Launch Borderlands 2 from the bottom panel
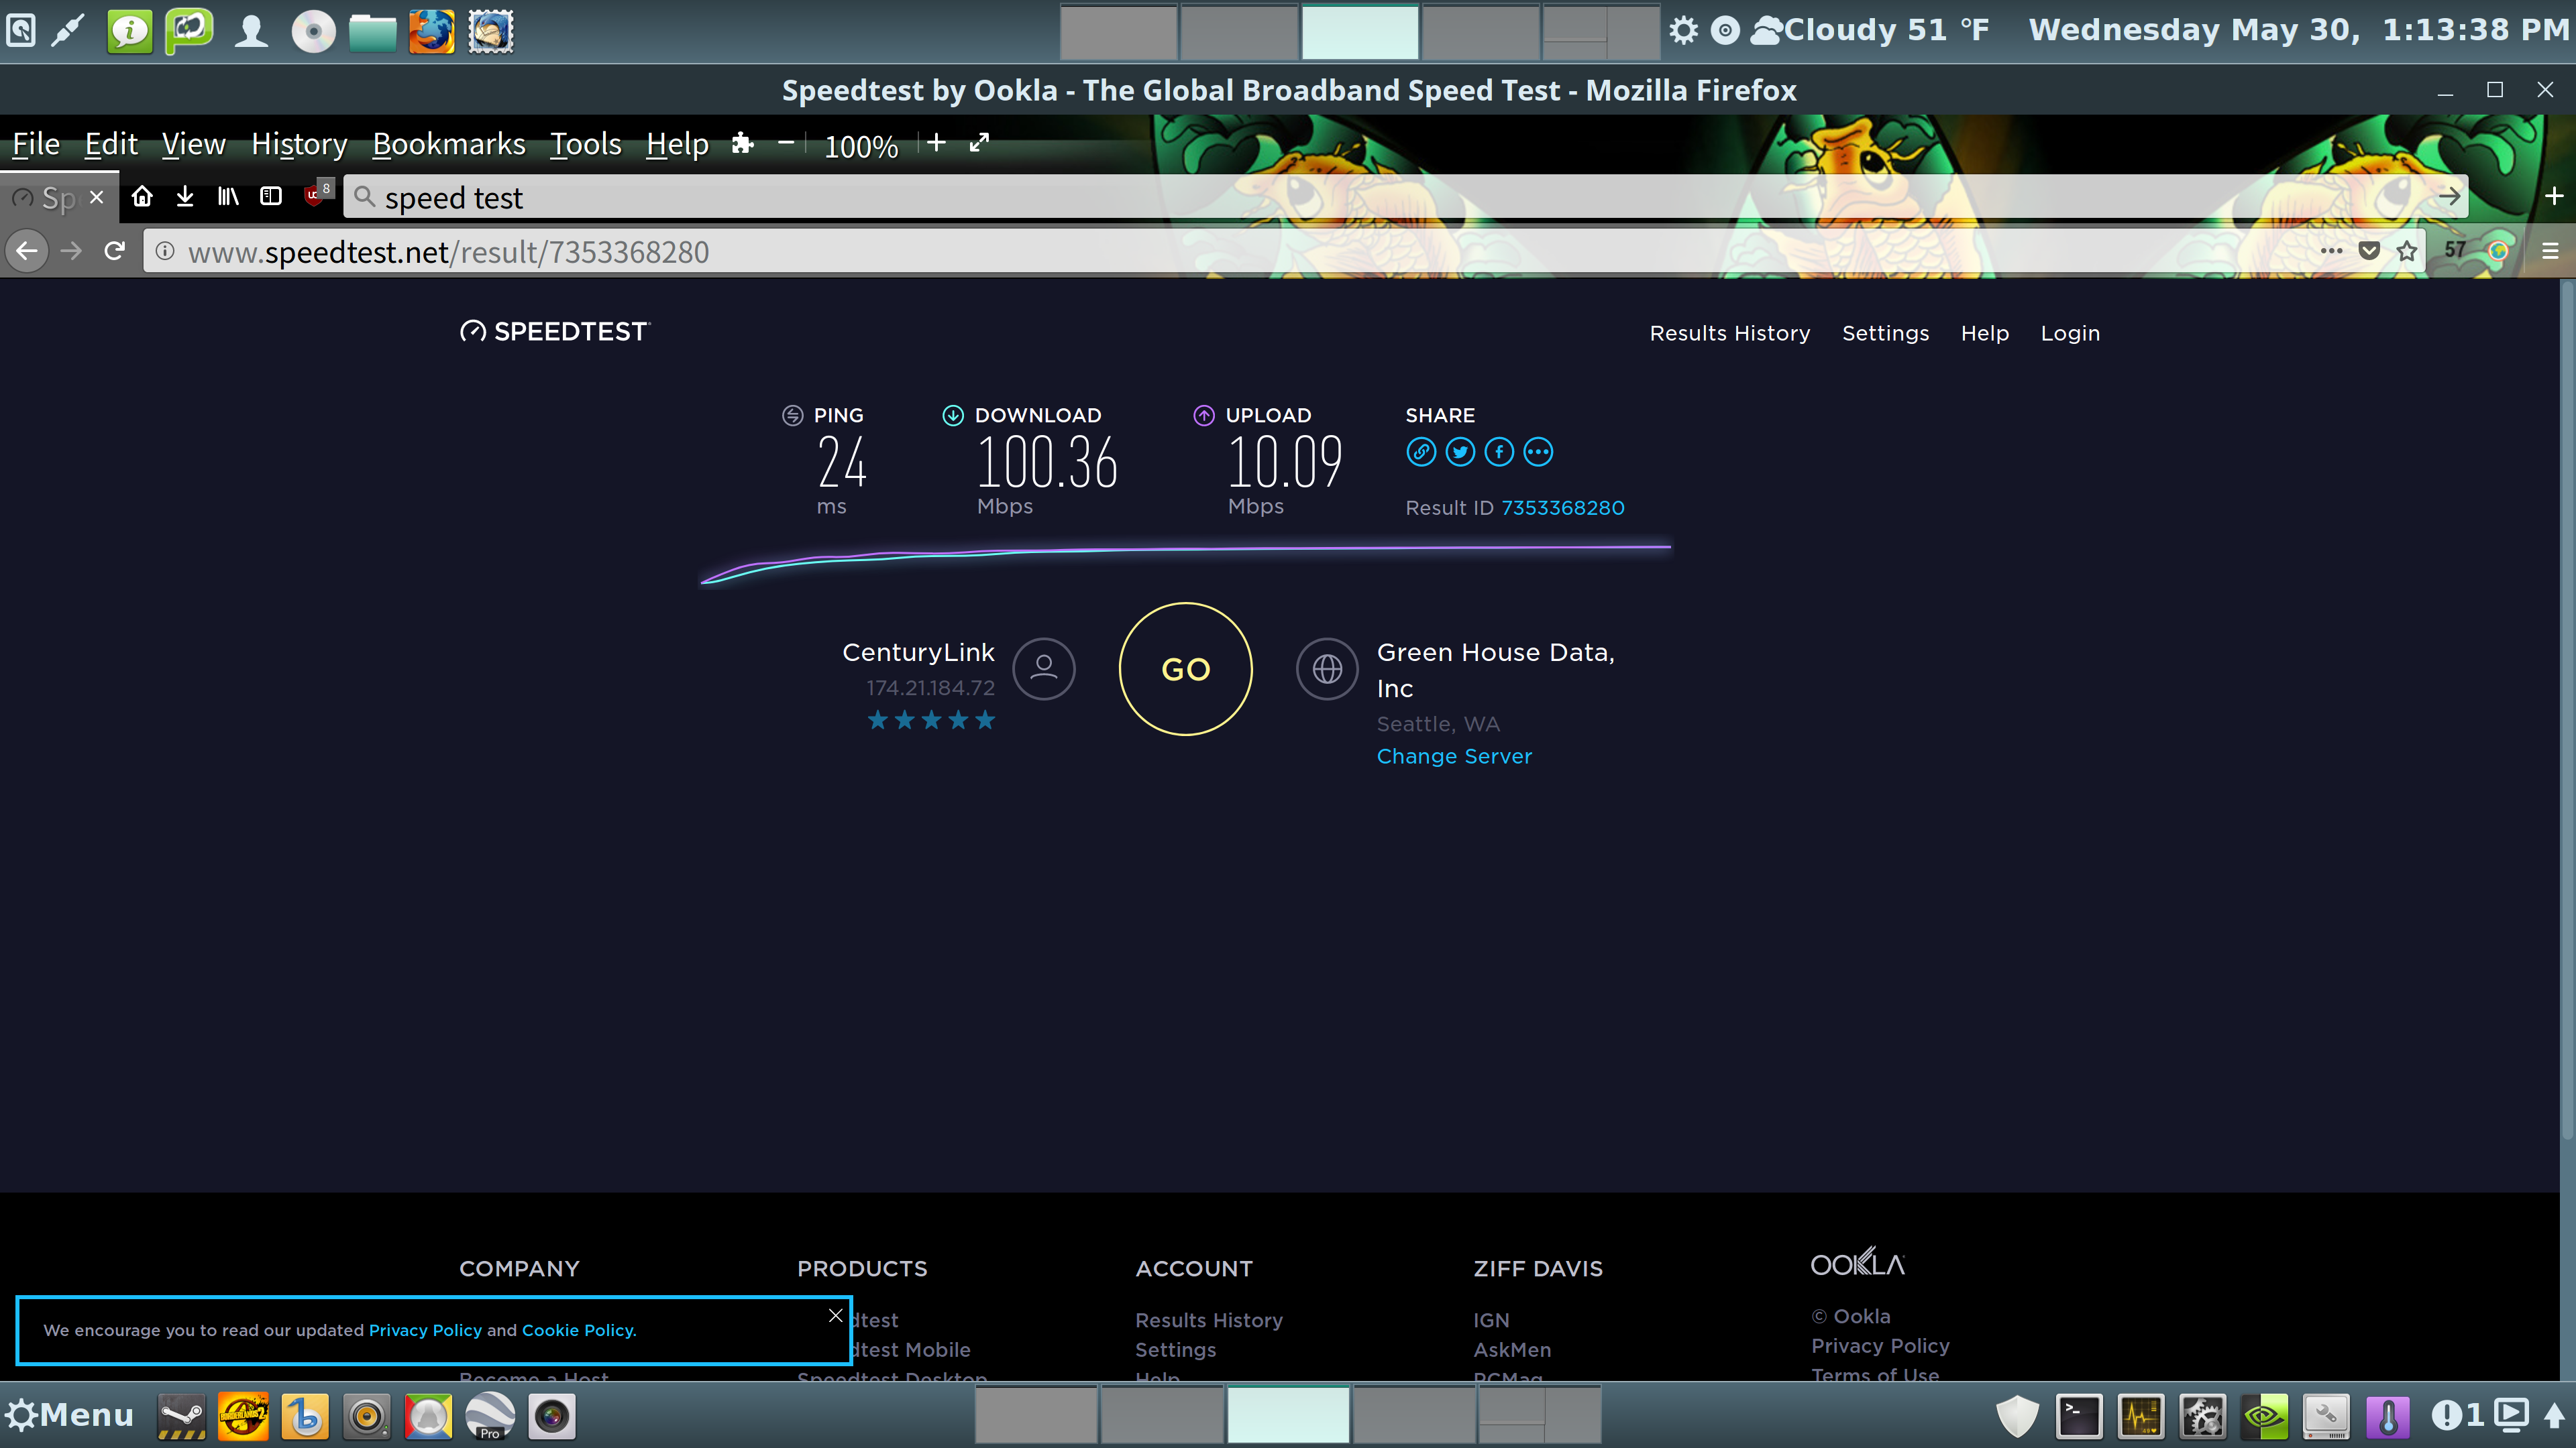 (x=243, y=1417)
